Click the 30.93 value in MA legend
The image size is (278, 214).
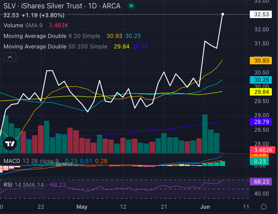coord(115,36)
